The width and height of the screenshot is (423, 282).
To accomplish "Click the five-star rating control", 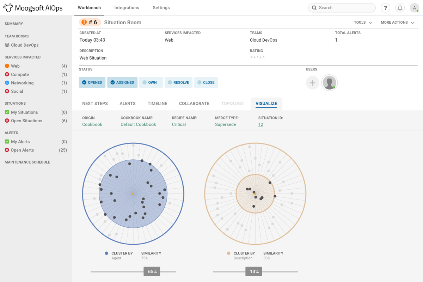I will coord(257,58).
